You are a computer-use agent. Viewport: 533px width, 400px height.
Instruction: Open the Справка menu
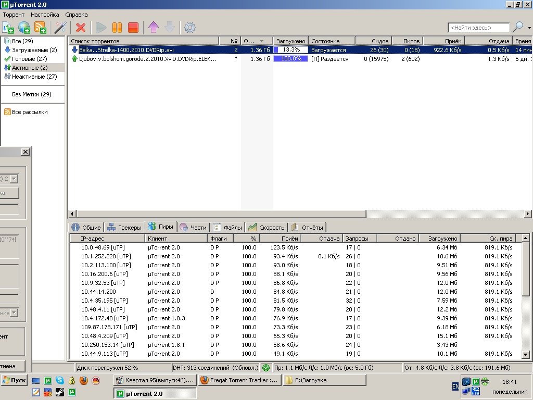(x=77, y=15)
